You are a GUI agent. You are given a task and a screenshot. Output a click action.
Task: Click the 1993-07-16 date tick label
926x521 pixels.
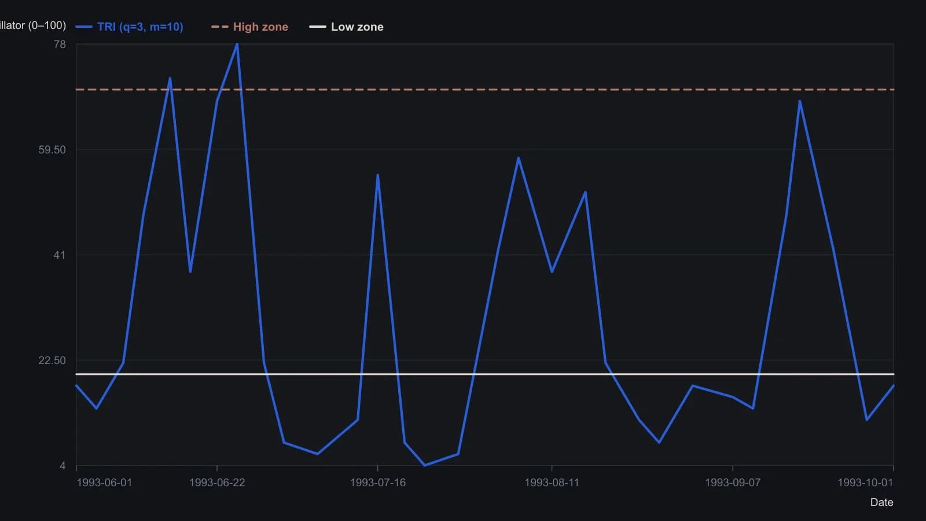coord(378,482)
